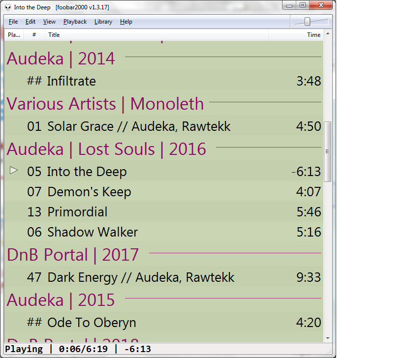Select the Audeka | 2014 group header
The width and height of the screenshot is (407, 358).
pos(164,59)
